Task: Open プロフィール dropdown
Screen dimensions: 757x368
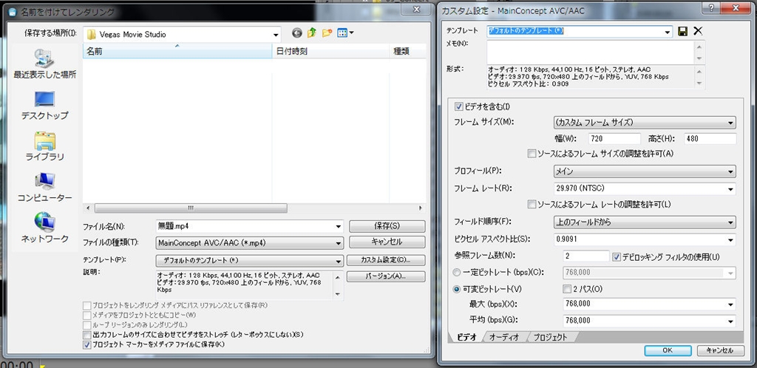Action: [730, 171]
